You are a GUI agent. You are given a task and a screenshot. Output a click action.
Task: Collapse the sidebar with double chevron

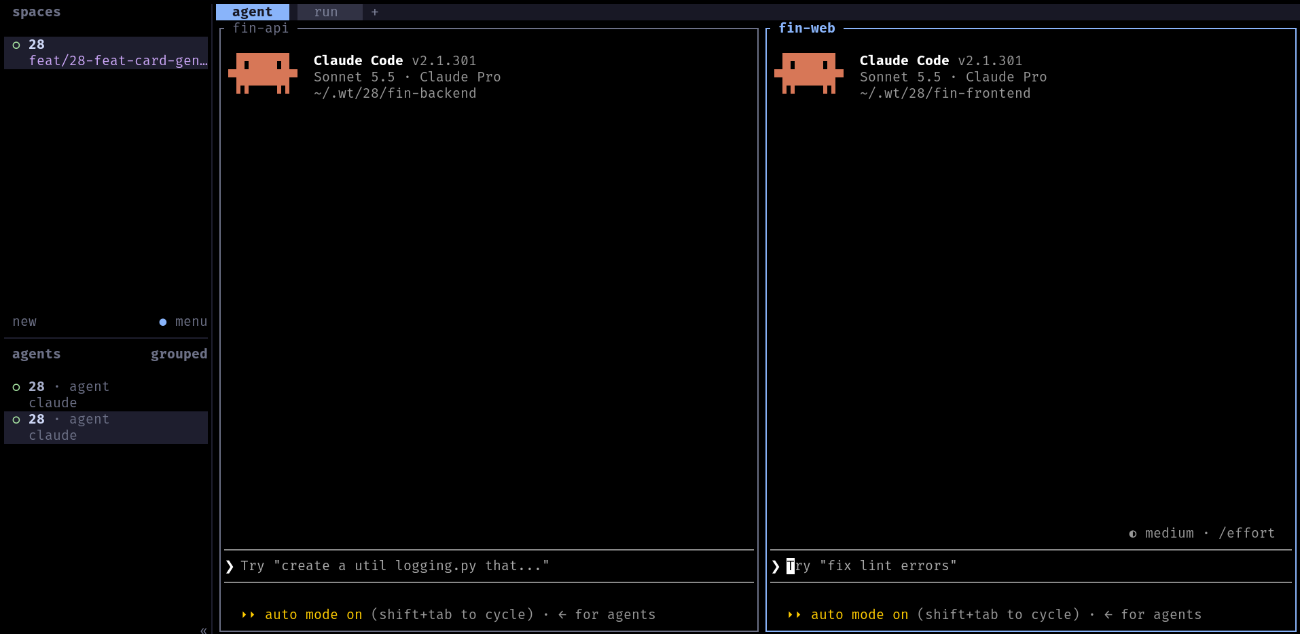coord(203,630)
